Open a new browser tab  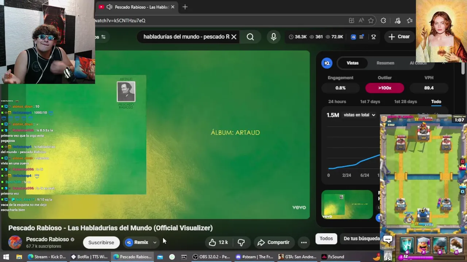[185, 7]
